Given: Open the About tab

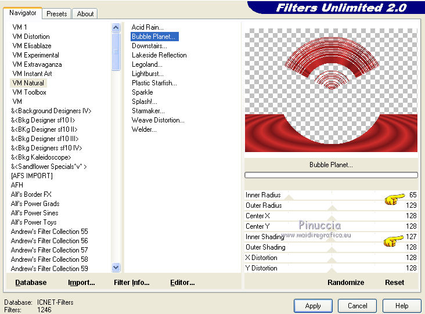Looking at the screenshot, I should (x=85, y=14).
